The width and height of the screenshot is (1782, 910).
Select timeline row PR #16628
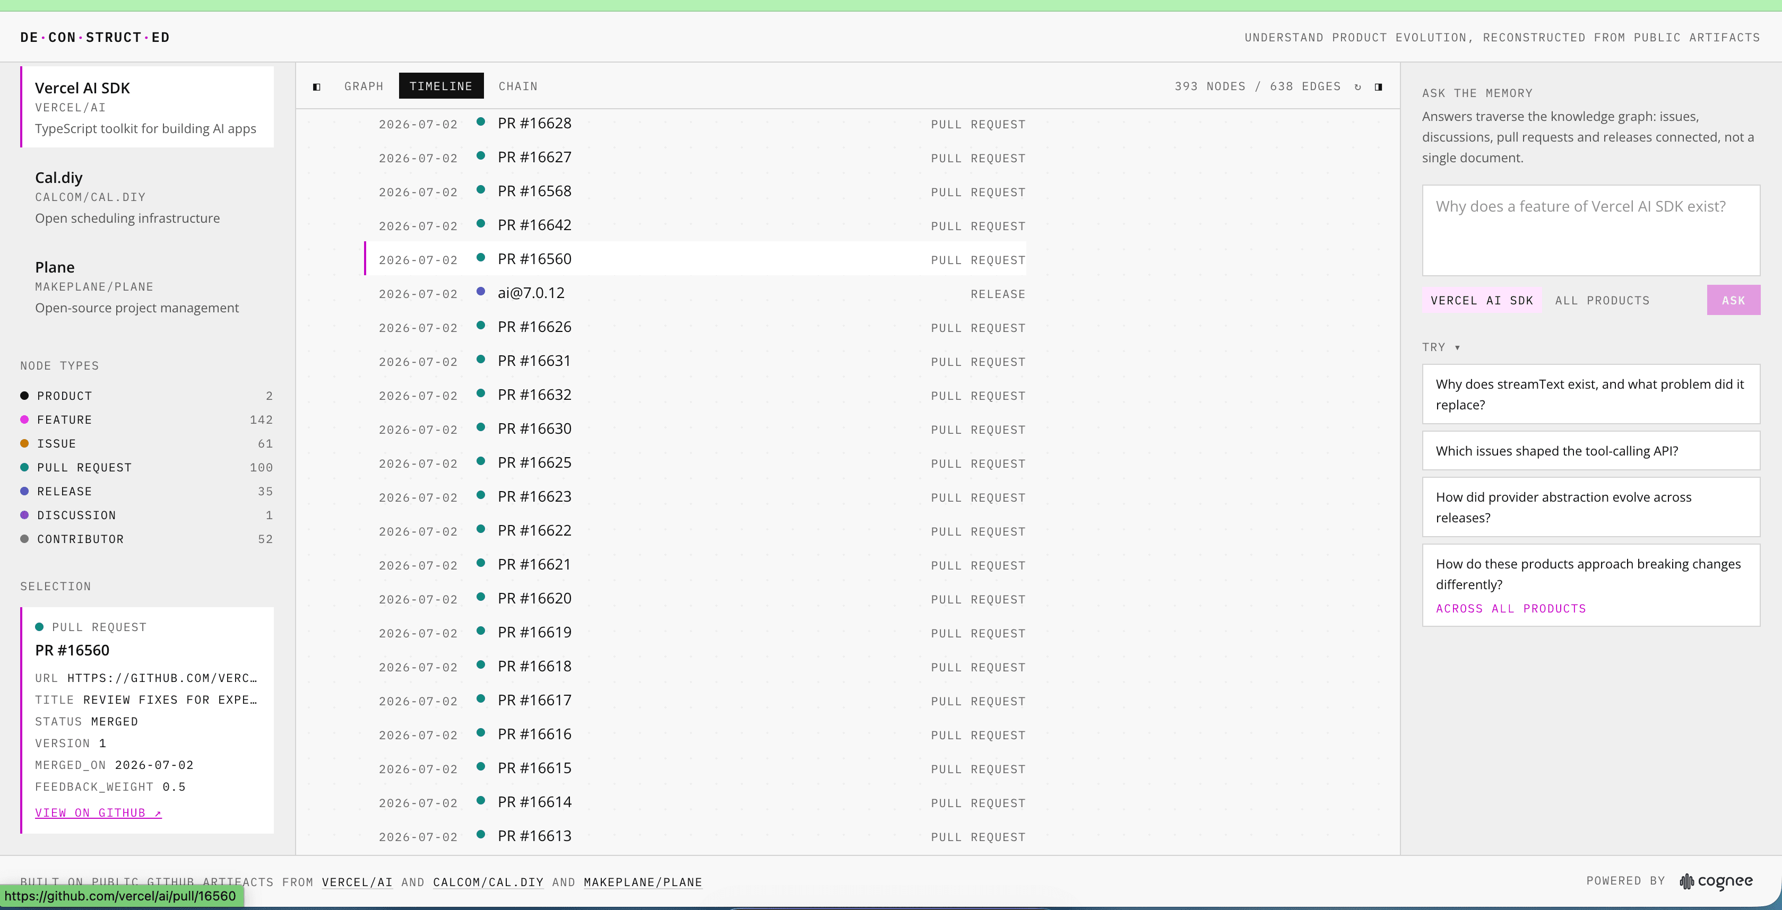695,123
